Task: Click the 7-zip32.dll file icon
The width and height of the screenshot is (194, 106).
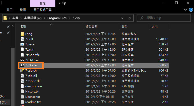Action: (22, 81)
